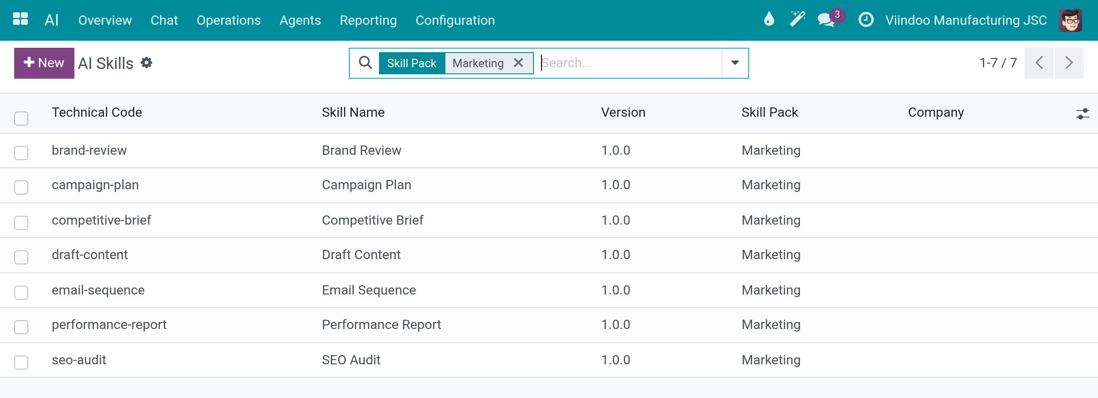Toggle the select-all header checkbox
Screen dimensions: 1098x398
21,118
